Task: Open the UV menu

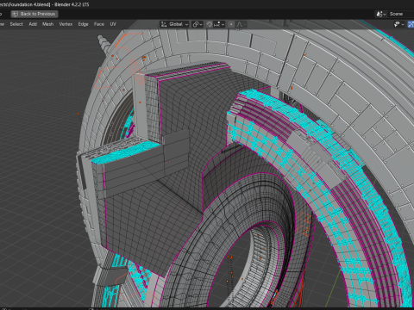Action: click(x=113, y=24)
